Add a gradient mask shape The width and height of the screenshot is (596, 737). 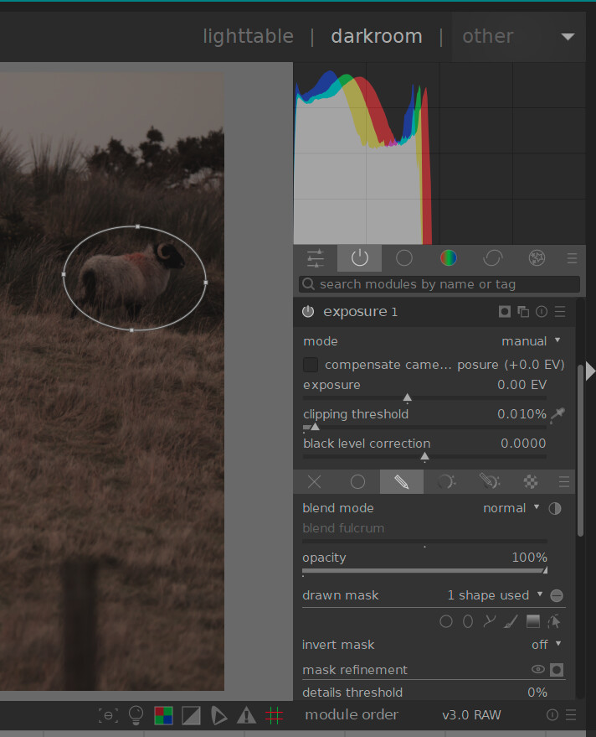tap(532, 621)
